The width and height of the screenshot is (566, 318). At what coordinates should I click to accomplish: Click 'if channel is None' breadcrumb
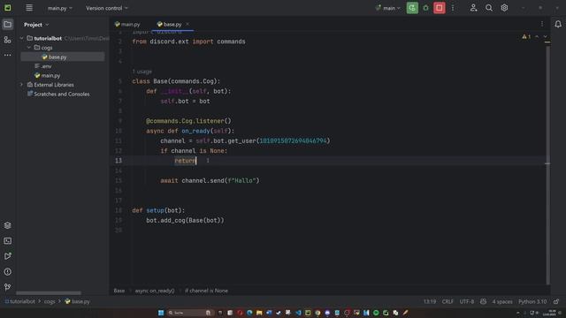coord(206,291)
